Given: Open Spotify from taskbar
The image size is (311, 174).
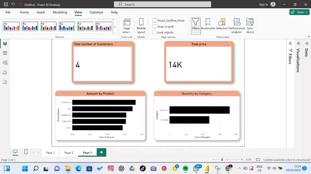Looking at the screenshot, I should (x=185, y=168).
